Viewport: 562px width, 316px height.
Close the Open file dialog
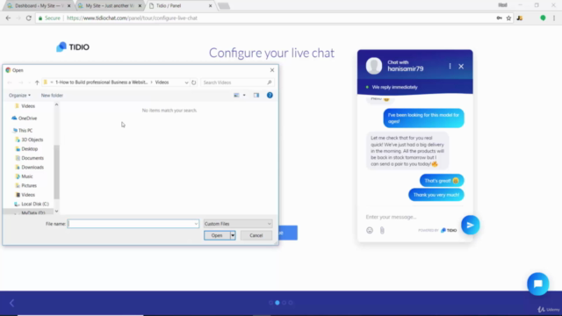point(272,70)
